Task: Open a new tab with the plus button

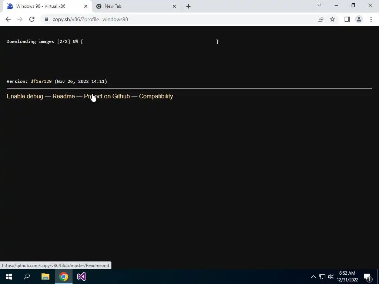Action: tap(188, 6)
